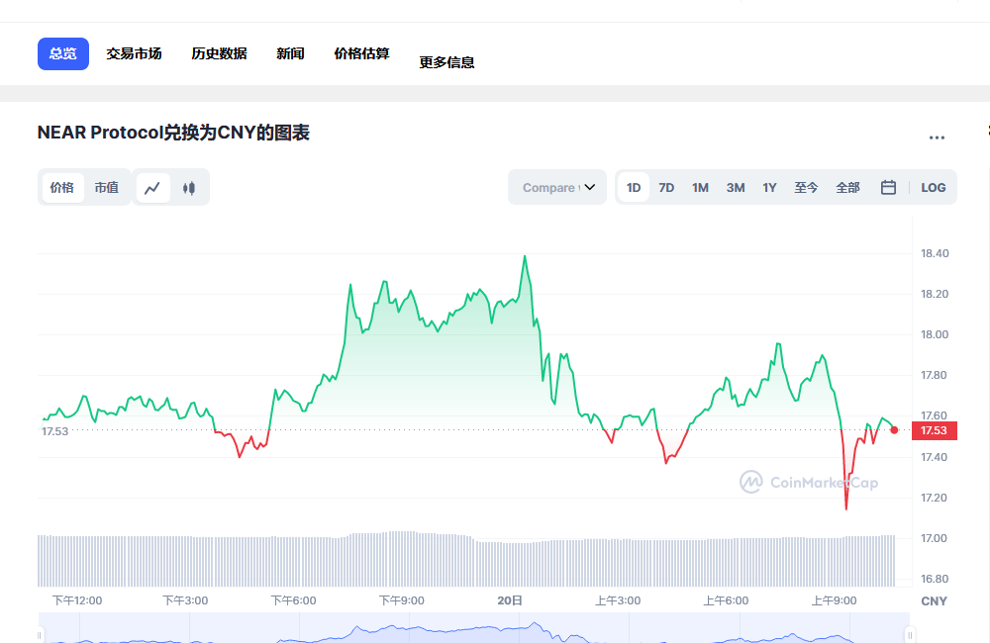This screenshot has width=990, height=643.
Task: Click the 下午12:00 time axis label
Action: pos(77,600)
